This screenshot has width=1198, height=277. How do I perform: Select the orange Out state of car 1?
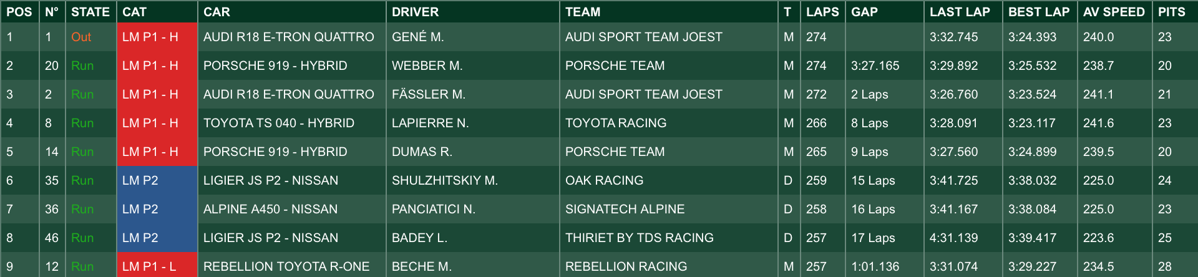pyautogui.click(x=81, y=37)
